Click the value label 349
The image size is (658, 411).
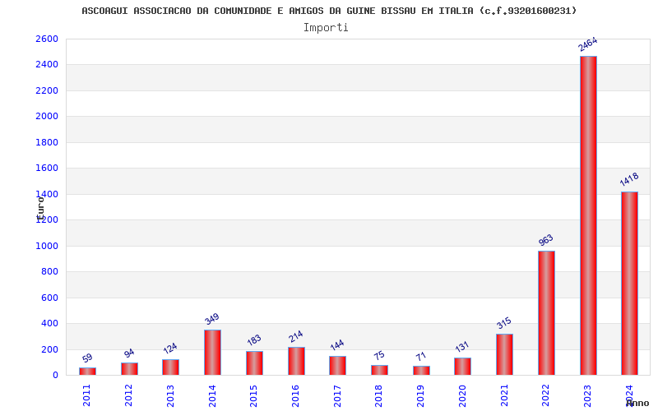pos(212,319)
